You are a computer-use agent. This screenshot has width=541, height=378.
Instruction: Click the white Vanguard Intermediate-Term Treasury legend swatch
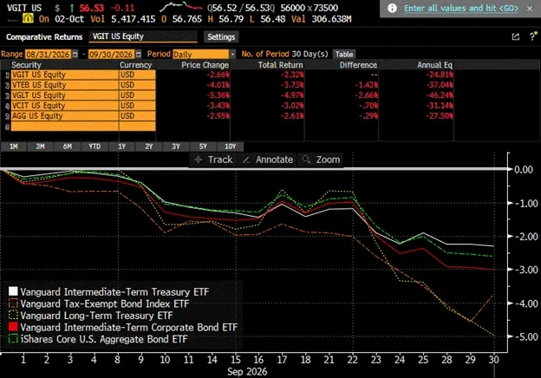pyautogui.click(x=13, y=291)
